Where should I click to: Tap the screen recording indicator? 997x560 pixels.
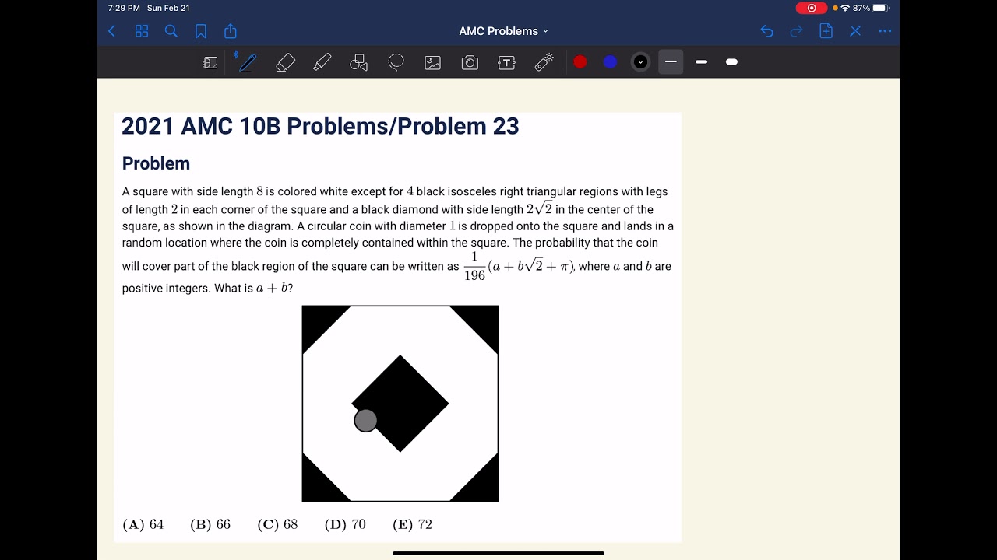(x=812, y=8)
